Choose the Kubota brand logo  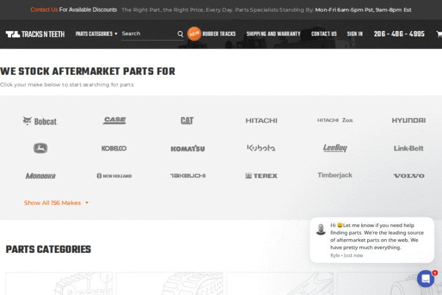point(261,148)
